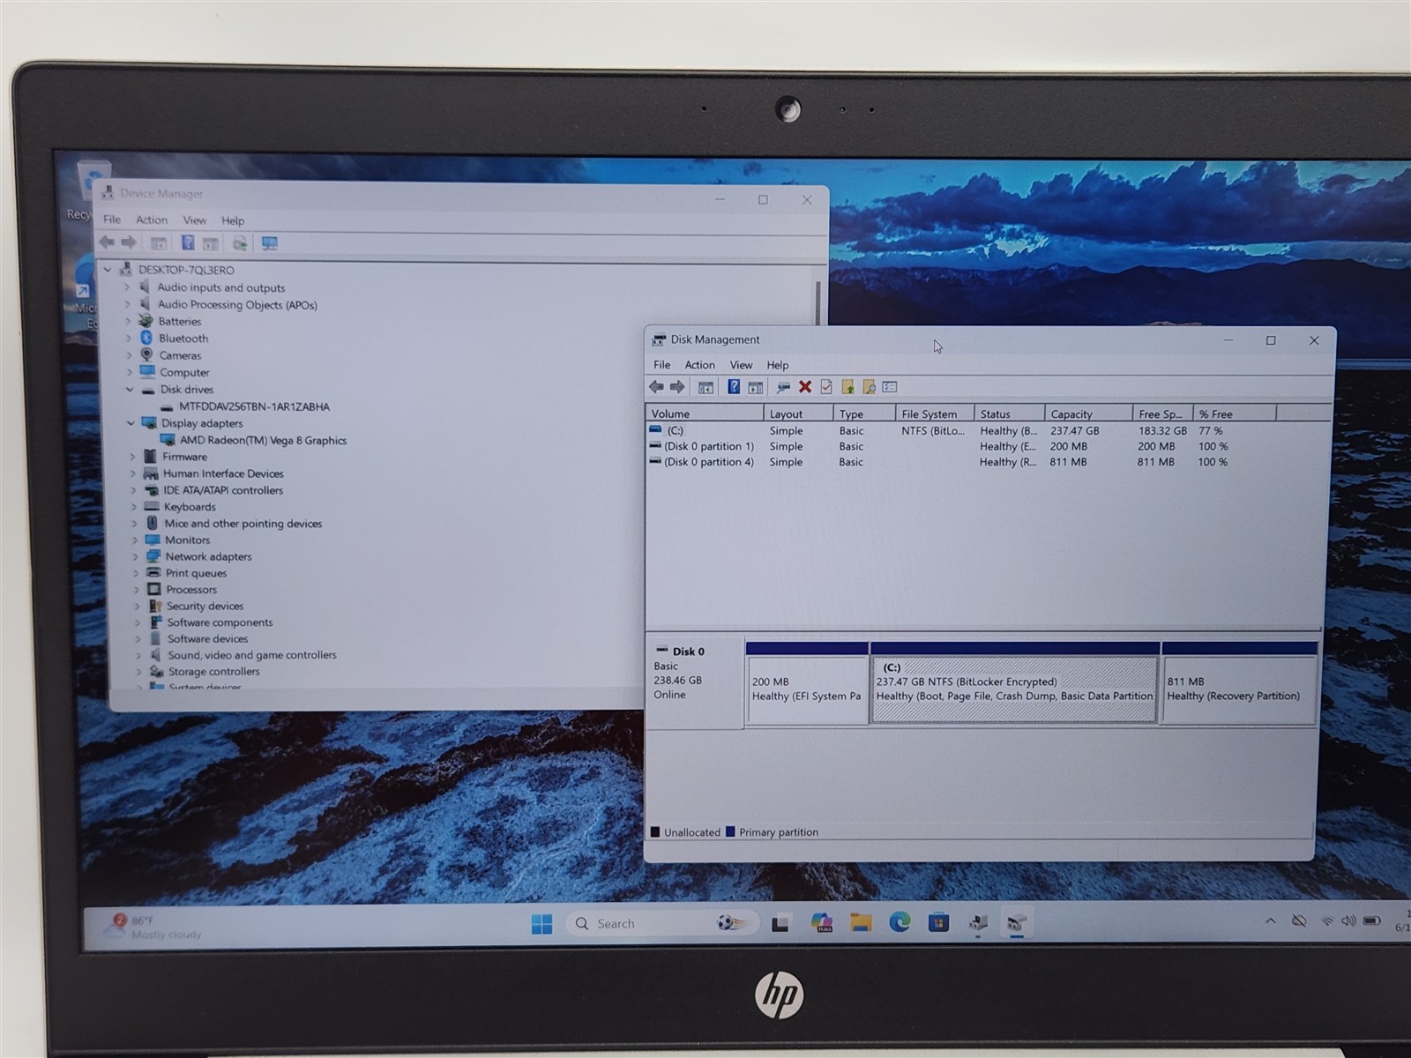Expand Audio inputs and outputs node

127,287
